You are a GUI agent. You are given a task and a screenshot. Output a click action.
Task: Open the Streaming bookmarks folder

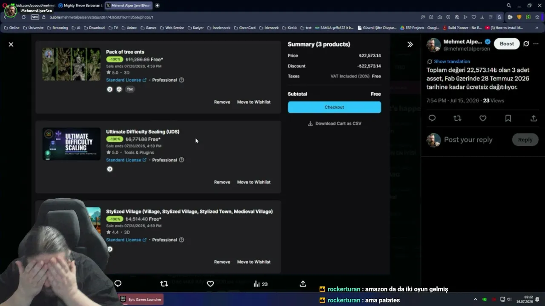(57, 28)
